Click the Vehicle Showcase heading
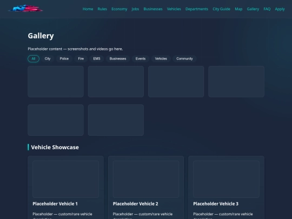The width and height of the screenshot is (292, 219). (x=55, y=147)
